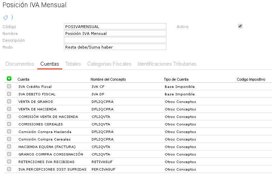Add a new account row with green plus
Image resolution: width=272 pixels, height=174 pixels.
tap(9, 79)
